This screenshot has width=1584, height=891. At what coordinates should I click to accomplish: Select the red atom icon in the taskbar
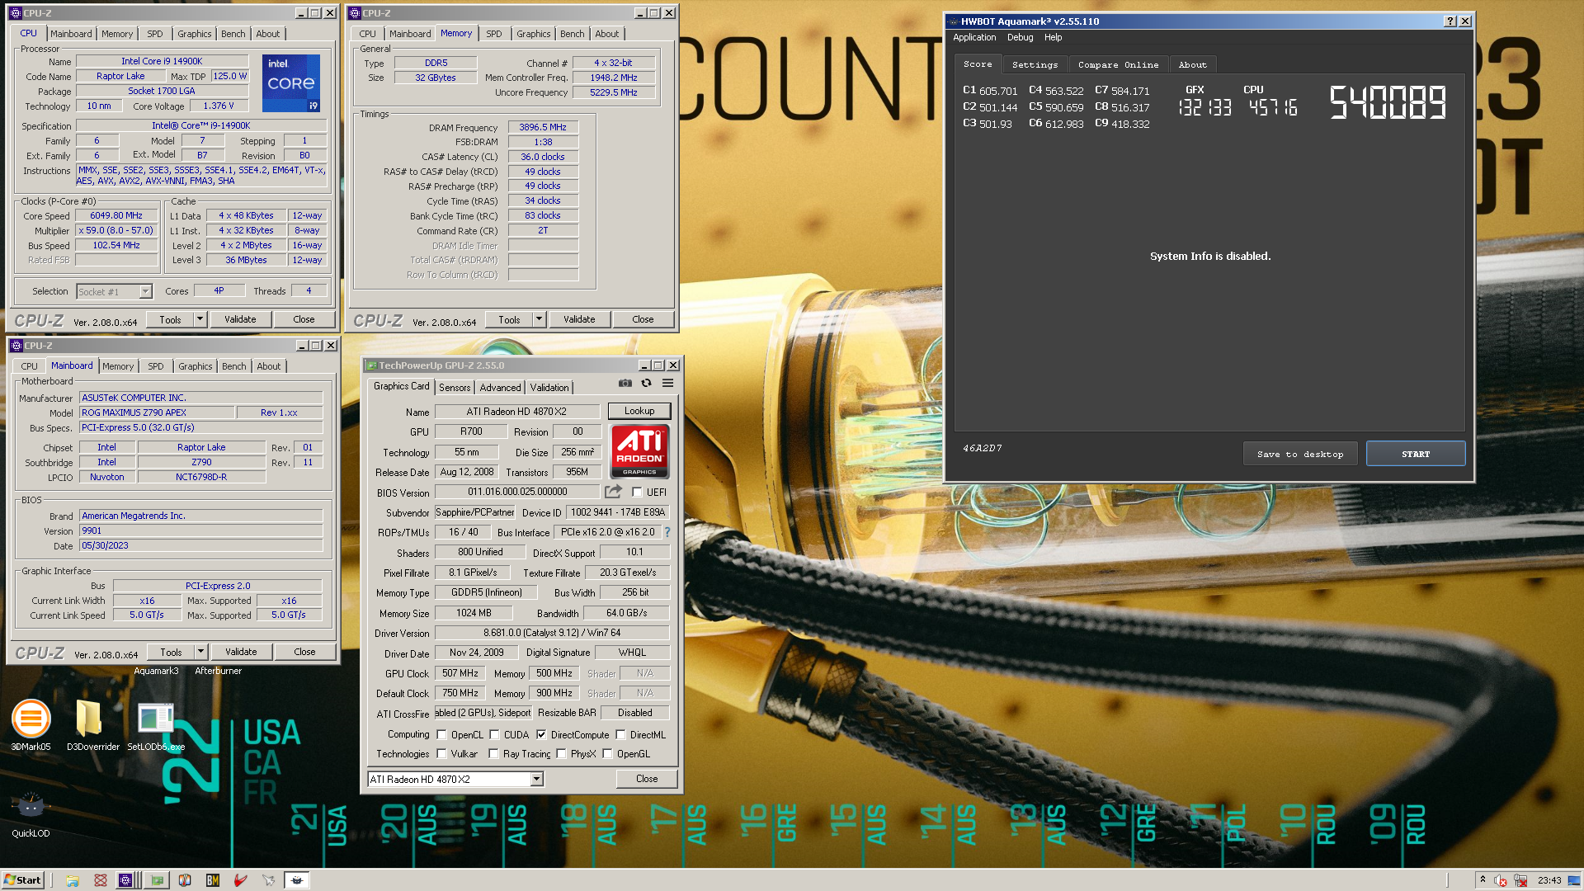pos(101,880)
